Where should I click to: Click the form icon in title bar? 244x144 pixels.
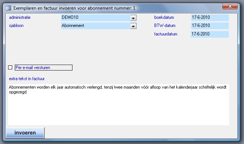click(x=8, y=8)
